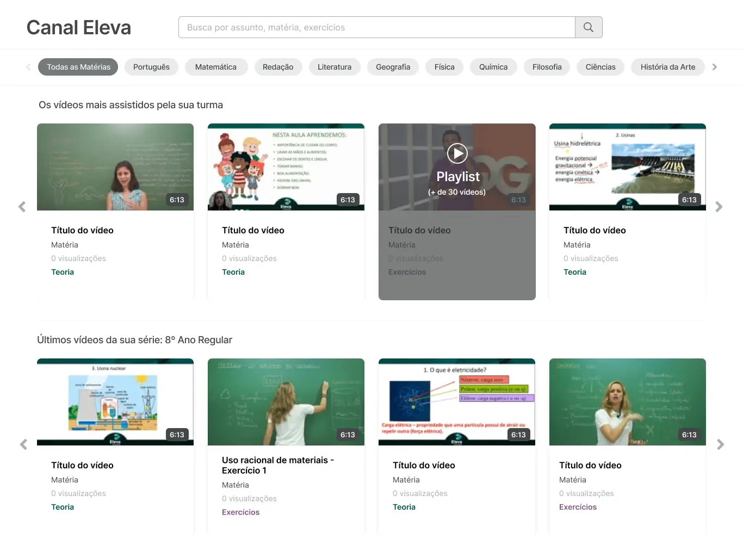The width and height of the screenshot is (743, 557).
Task: Show earlier subjects with left chevron
Action: click(28, 67)
